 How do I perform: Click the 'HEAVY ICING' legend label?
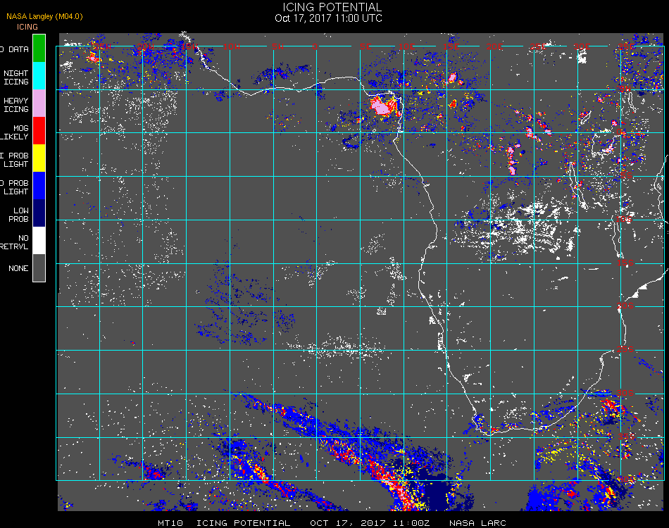[16, 105]
